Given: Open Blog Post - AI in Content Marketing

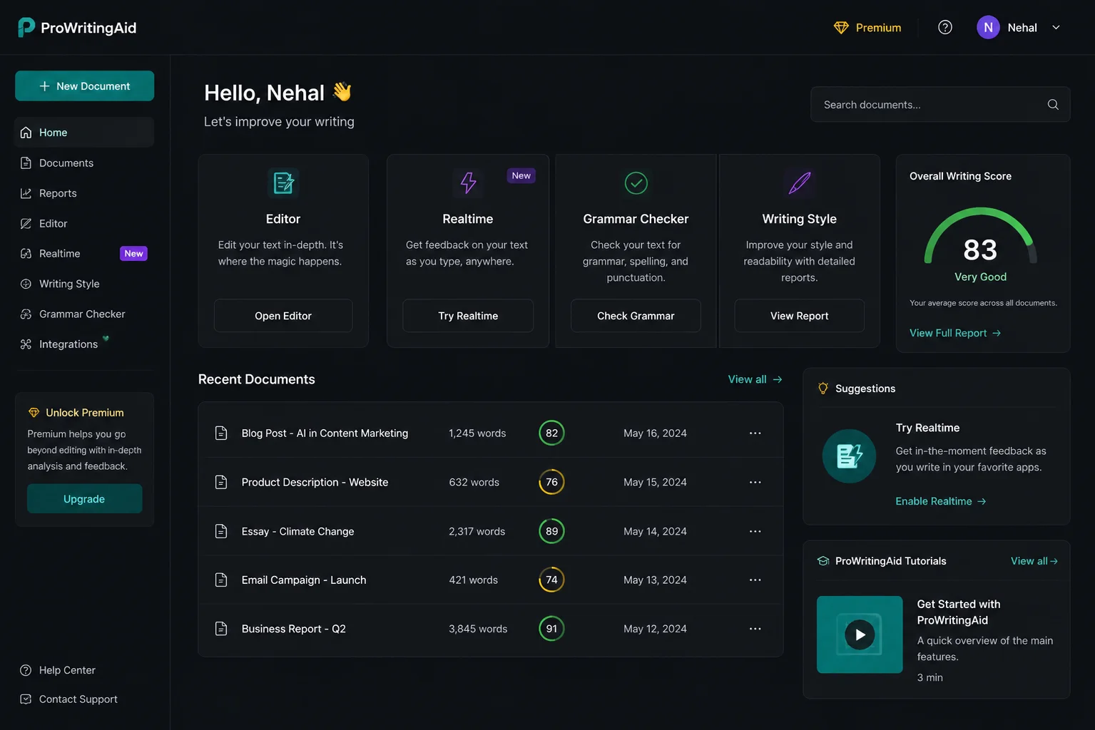Looking at the screenshot, I should click(325, 433).
